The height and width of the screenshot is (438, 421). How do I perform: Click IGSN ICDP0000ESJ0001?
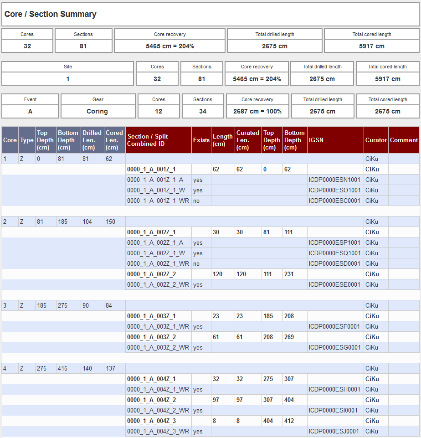334,431
